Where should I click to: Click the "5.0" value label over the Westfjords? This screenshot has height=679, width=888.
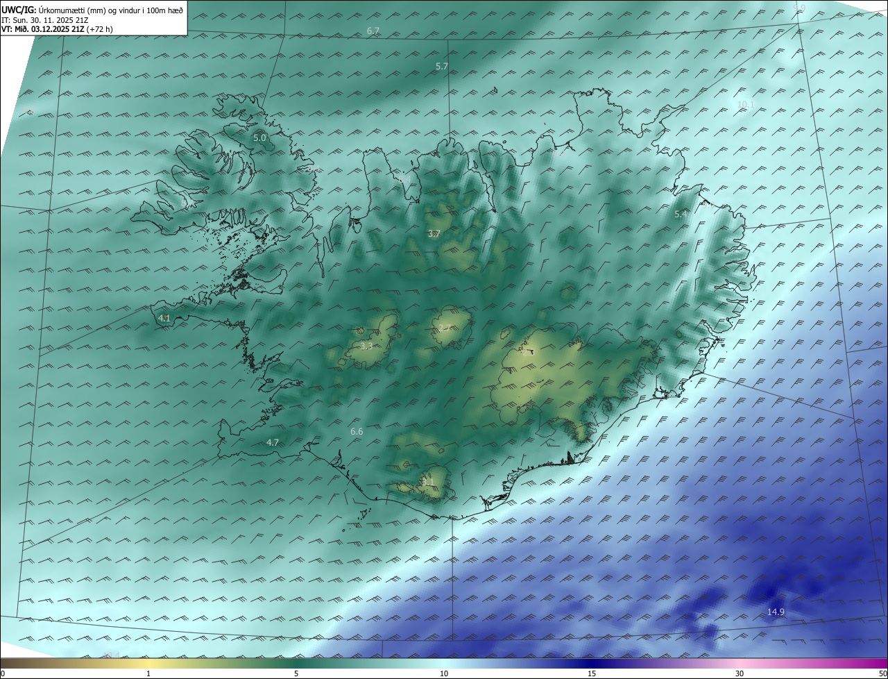click(x=259, y=138)
